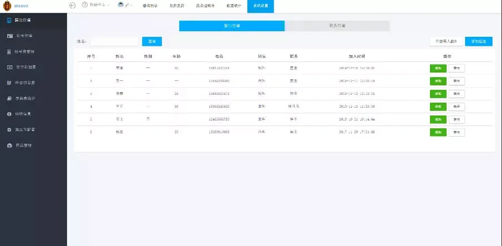Screen dimensions: 502x246
Task: Click the 字典表维护 sidebar icon
Action: tap(9, 98)
